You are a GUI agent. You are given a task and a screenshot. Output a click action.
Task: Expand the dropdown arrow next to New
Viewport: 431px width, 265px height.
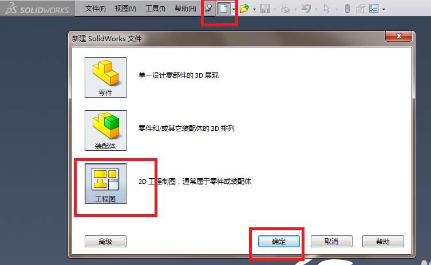pyautogui.click(x=234, y=9)
